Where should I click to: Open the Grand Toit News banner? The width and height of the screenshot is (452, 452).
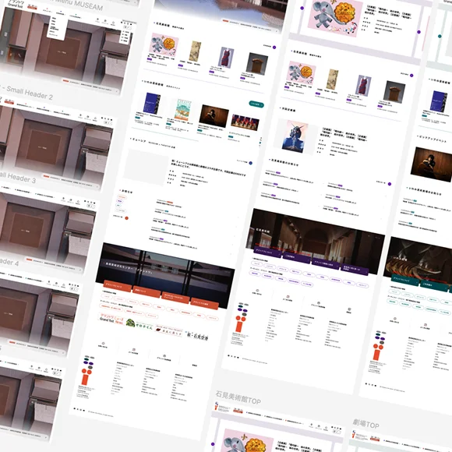(x=111, y=319)
